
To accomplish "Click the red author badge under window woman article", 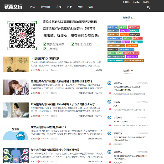I will tap(39, 116).
